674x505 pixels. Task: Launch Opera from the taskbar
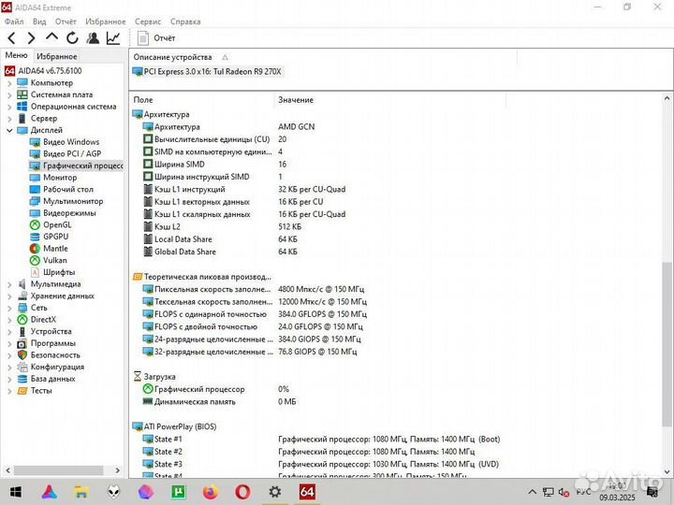point(242,491)
